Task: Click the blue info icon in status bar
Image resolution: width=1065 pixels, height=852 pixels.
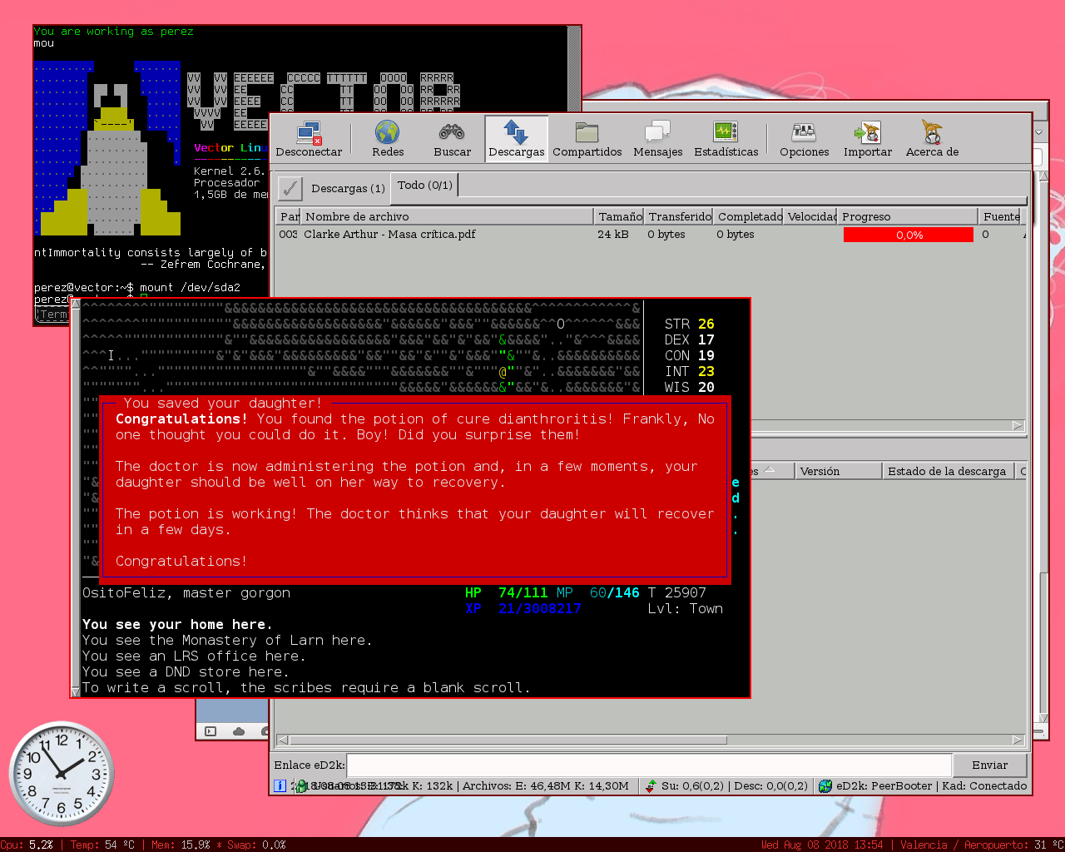Action: [280, 785]
